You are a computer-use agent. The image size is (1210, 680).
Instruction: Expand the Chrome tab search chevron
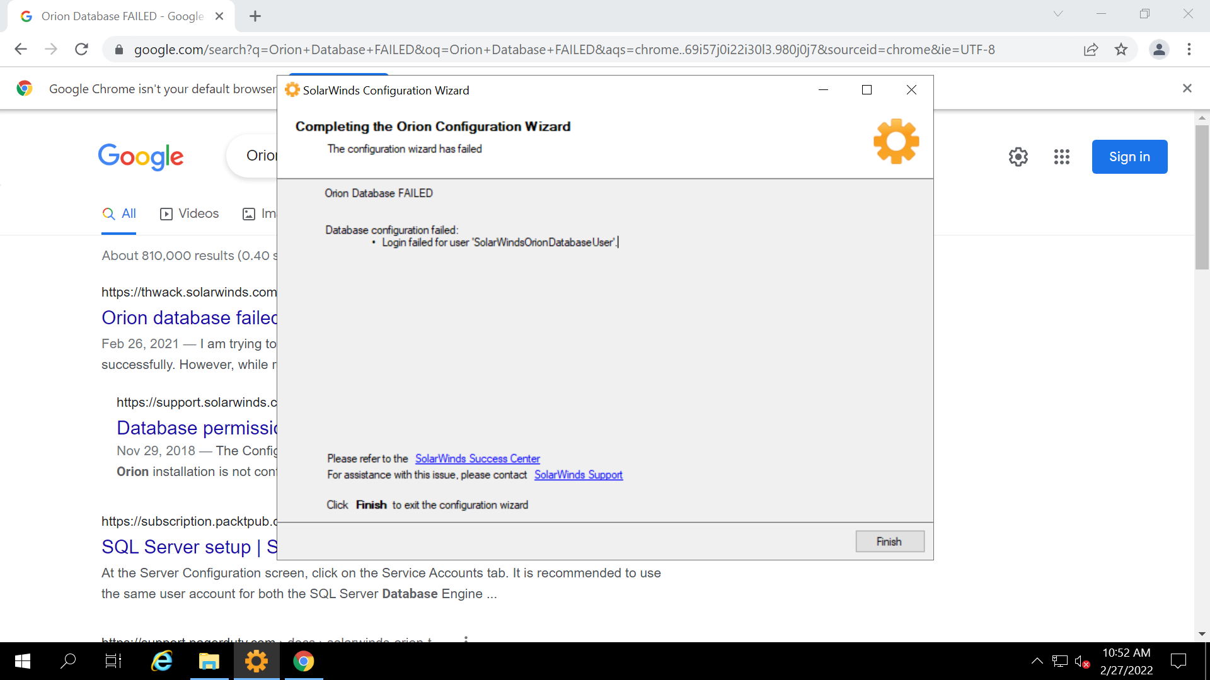[1058, 14]
